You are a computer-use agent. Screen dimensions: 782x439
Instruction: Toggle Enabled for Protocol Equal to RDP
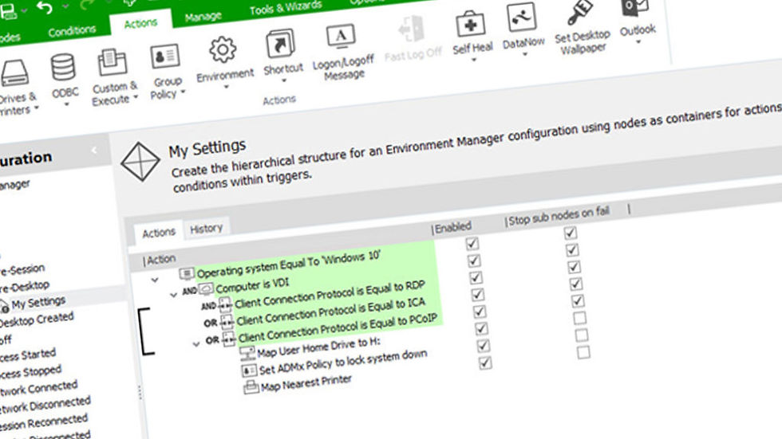coord(476,277)
